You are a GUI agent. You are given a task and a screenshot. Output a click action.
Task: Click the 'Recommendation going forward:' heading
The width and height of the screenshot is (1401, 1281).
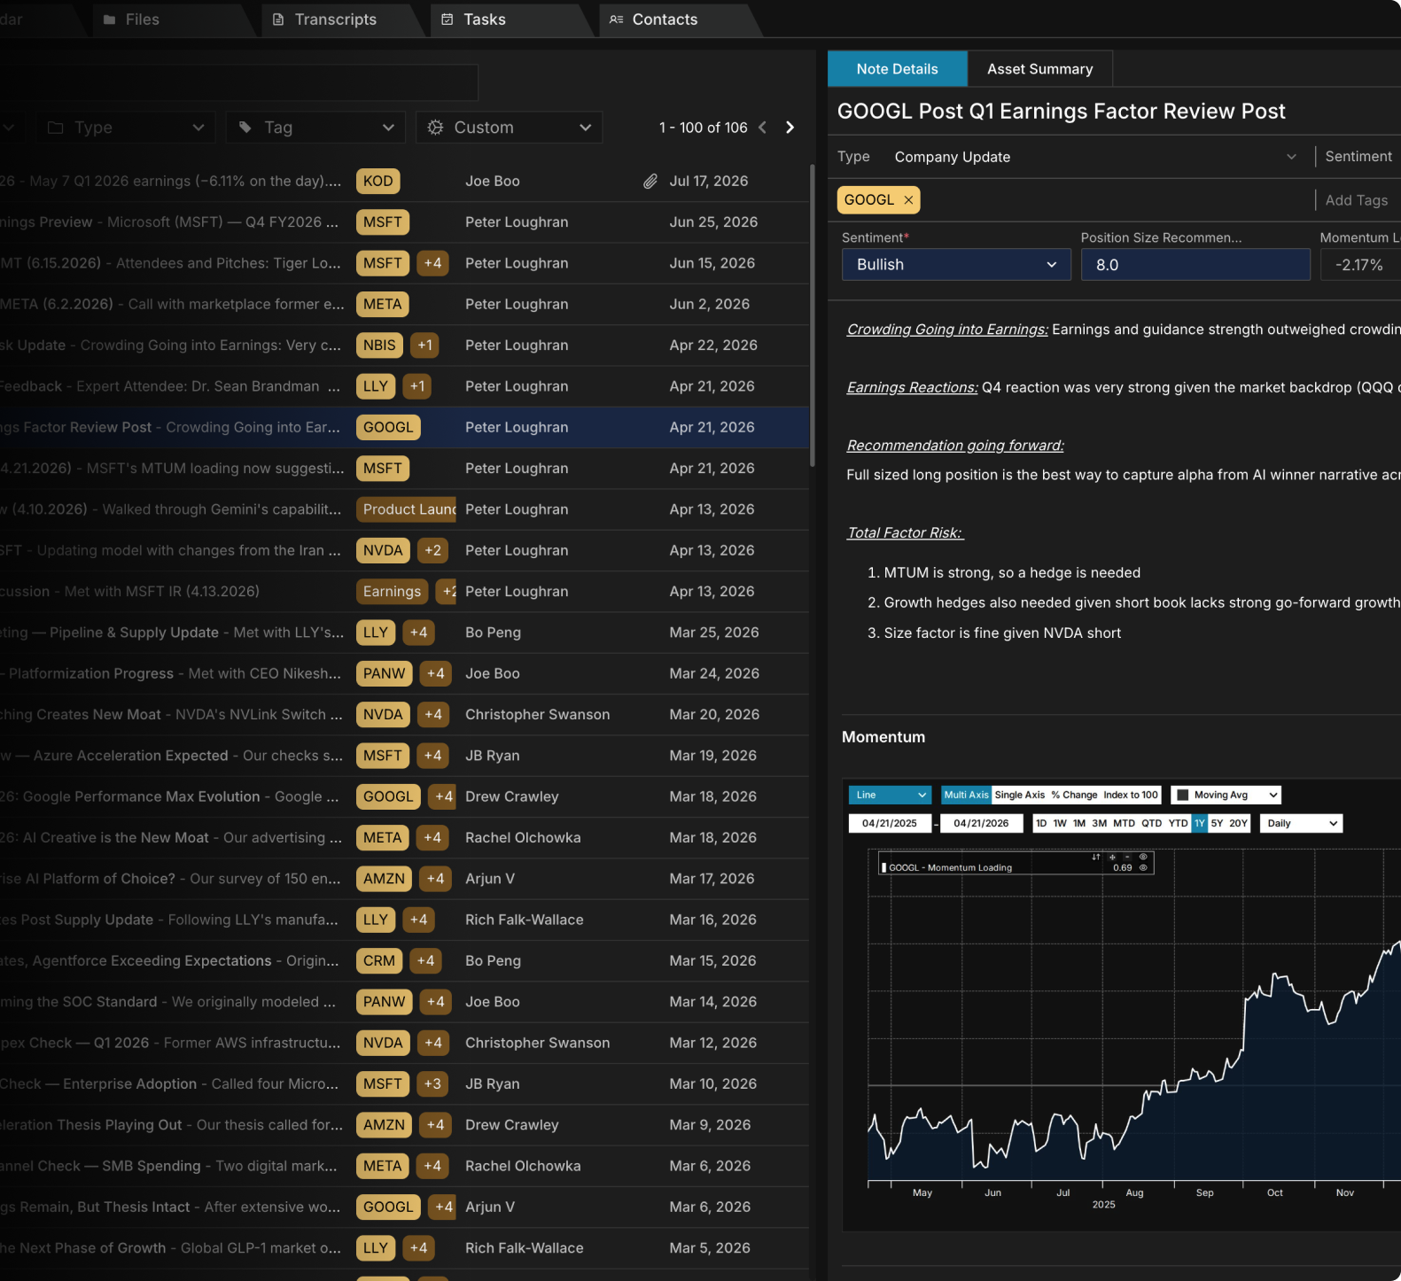[x=955, y=446]
